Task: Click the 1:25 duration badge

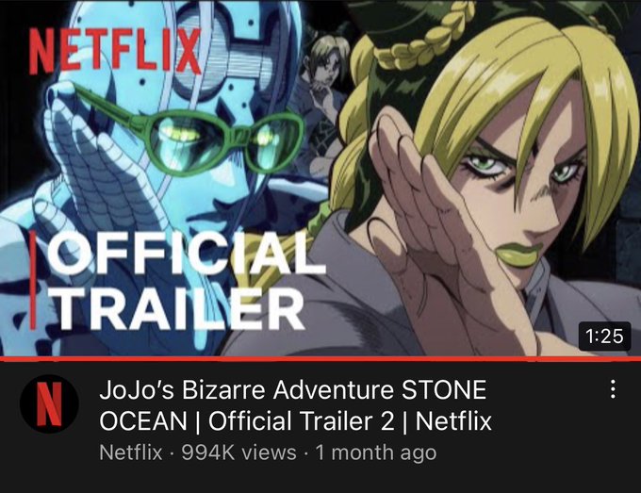Action: [604, 336]
